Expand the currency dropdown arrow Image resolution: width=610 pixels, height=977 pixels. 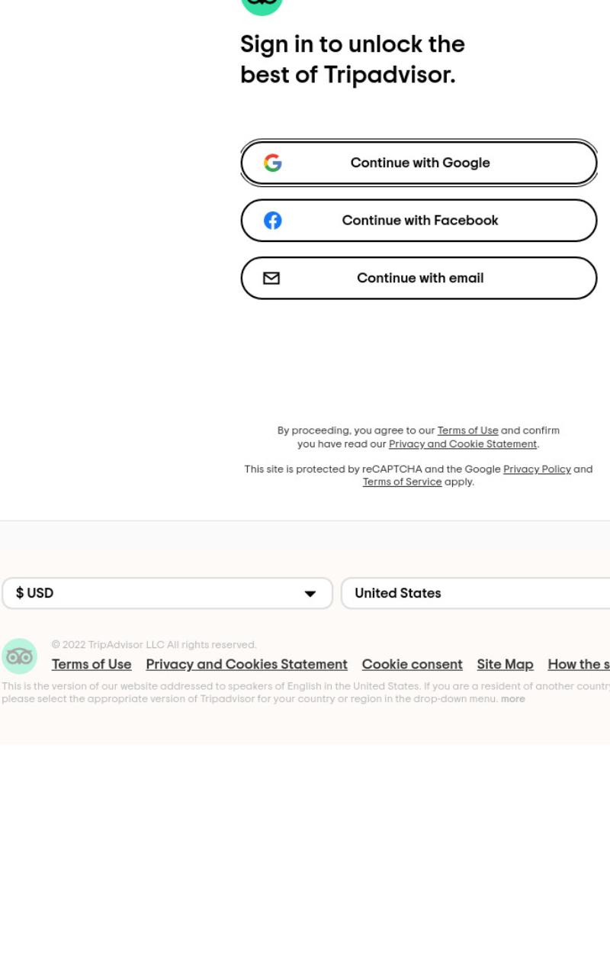click(x=310, y=594)
